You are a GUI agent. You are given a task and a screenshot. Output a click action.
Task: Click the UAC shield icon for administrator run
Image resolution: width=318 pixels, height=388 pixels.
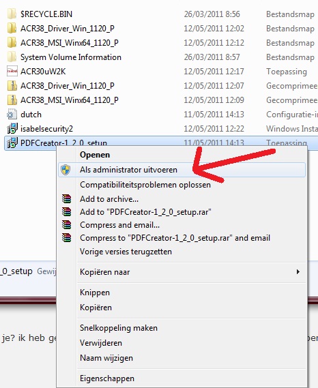[66, 170]
